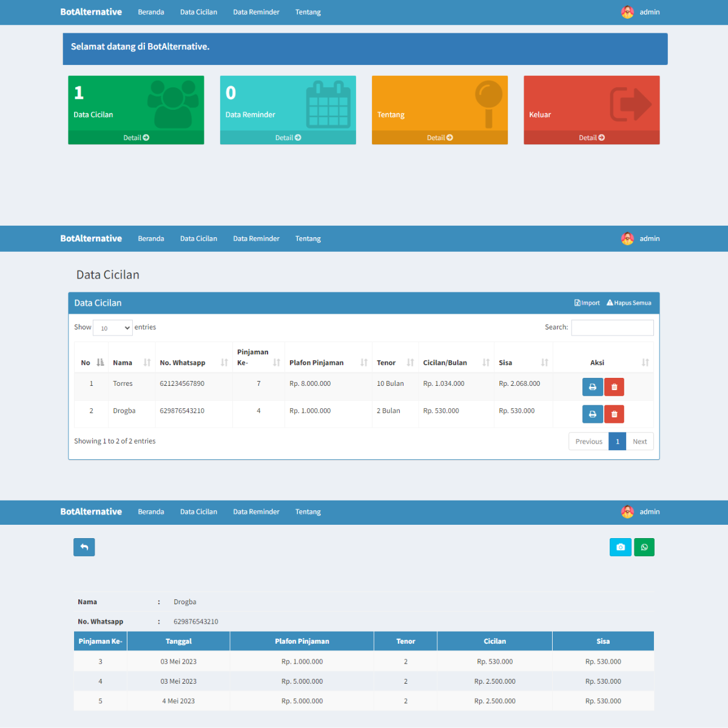This screenshot has height=728, width=728.
Task: Click the 'Selamat datang di BotAlternative.' banner text
Action: point(140,47)
